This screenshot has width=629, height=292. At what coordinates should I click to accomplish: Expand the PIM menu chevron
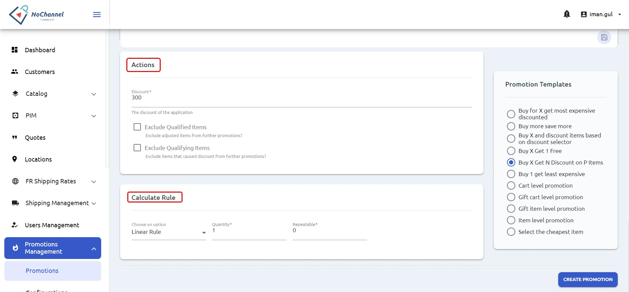(94, 116)
